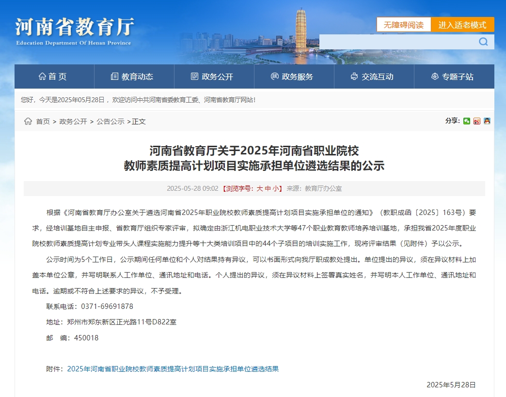Share the article via WeChat icon
The height and width of the screenshot is (397, 506).
467,121
